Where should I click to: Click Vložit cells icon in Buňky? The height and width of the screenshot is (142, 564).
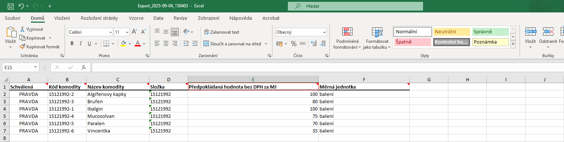[530, 32]
